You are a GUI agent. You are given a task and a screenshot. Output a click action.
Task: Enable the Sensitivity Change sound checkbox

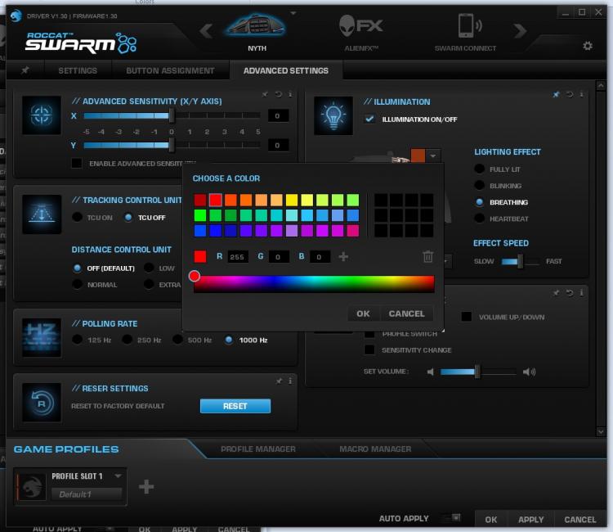click(369, 349)
